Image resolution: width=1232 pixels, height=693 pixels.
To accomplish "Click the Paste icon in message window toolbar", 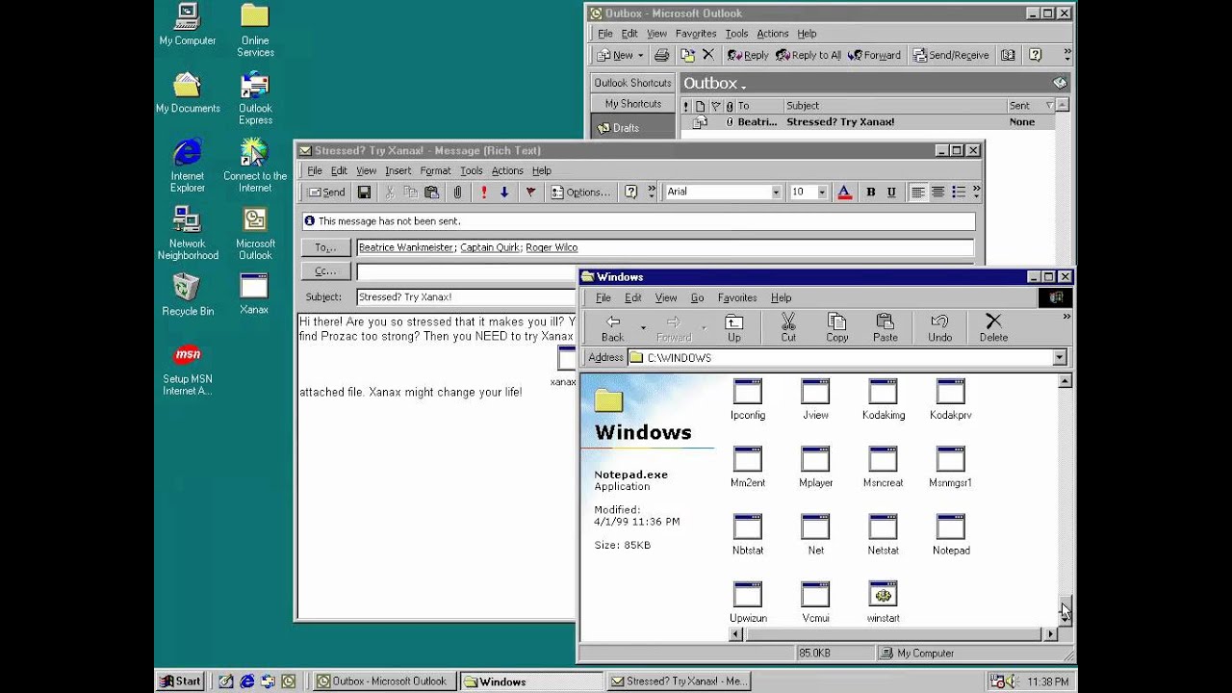I will pyautogui.click(x=431, y=192).
